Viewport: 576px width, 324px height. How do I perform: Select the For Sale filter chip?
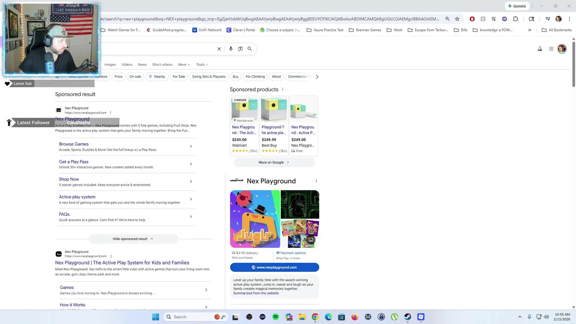(x=179, y=76)
